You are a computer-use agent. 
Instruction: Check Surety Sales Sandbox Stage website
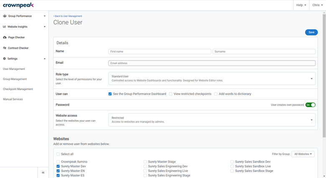click(232, 171)
